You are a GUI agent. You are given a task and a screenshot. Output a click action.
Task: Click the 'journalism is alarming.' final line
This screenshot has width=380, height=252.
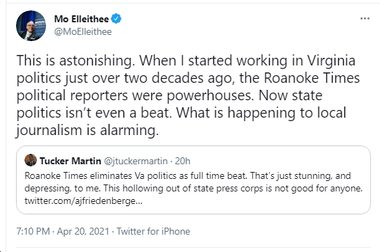[87, 130]
